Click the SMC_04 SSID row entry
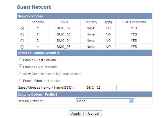 (x=64, y=40)
